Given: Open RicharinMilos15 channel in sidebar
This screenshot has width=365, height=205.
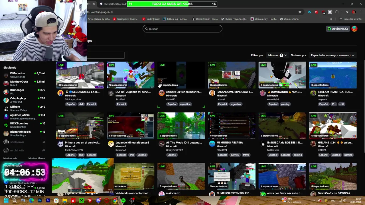Looking at the screenshot, I should (x=25, y=133).
